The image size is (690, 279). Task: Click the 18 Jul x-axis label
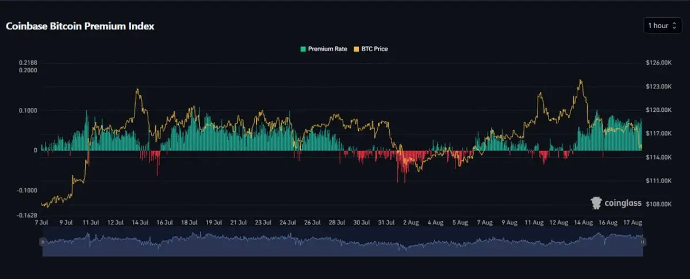pyautogui.click(x=189, y=222)
